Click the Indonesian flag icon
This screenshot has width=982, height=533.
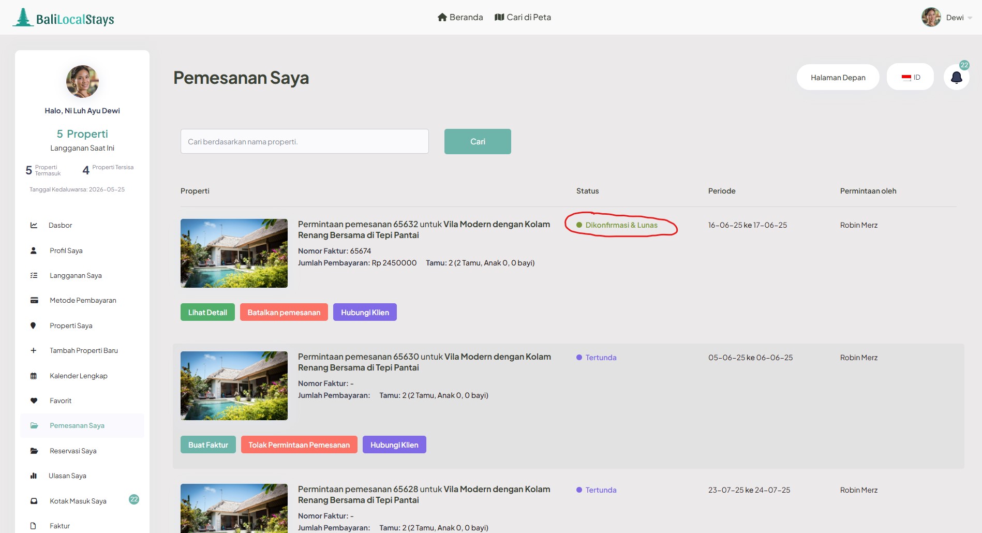(906, 78)
